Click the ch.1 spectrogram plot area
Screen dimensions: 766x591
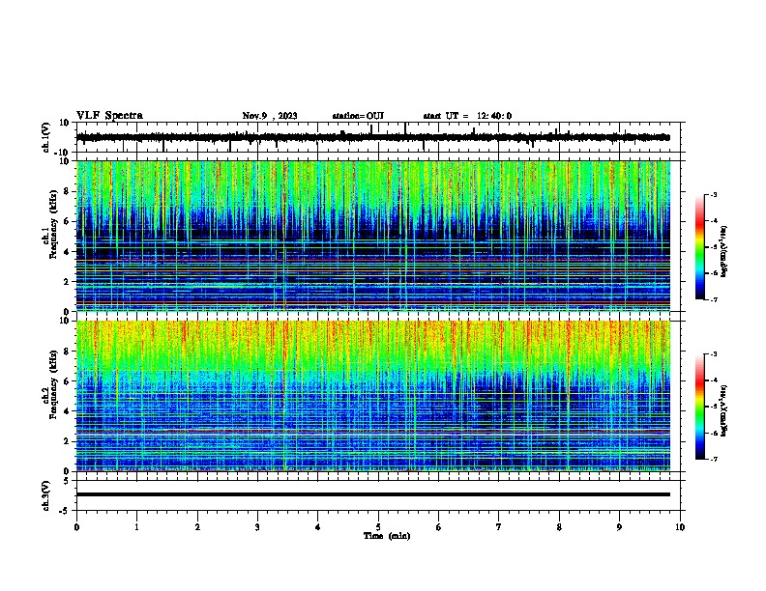click(373, 236)
